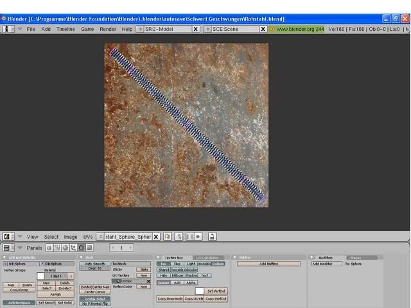Toggle the Double Sided mesh option
411x308 pixels.
pyautogui.click(x=94, y=298)
